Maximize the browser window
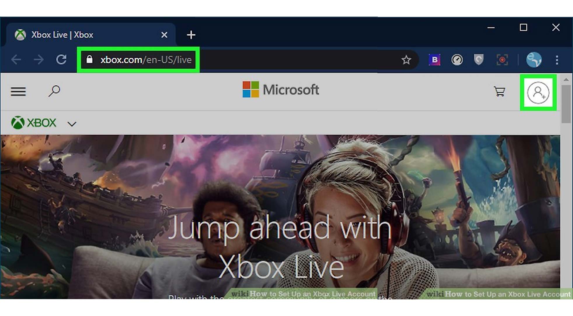 click(x=523, y=28)
